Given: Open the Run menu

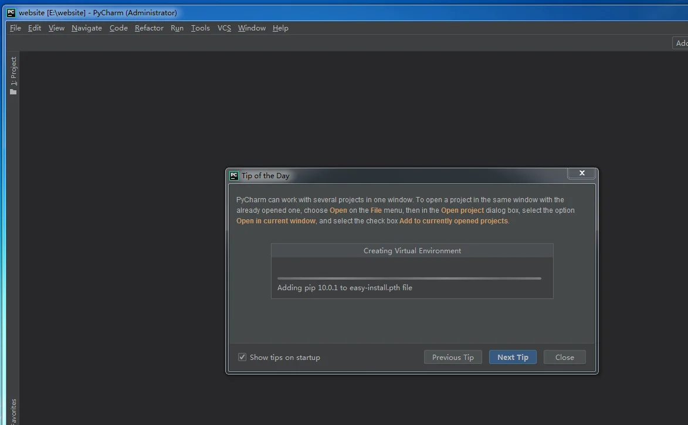Looking at the screenshot, I should [x=177, y=28].
